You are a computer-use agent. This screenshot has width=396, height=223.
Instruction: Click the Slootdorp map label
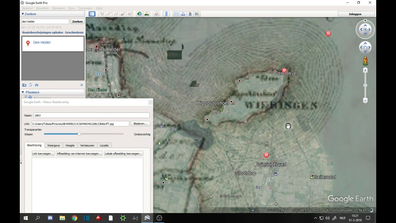pos(246,173)
